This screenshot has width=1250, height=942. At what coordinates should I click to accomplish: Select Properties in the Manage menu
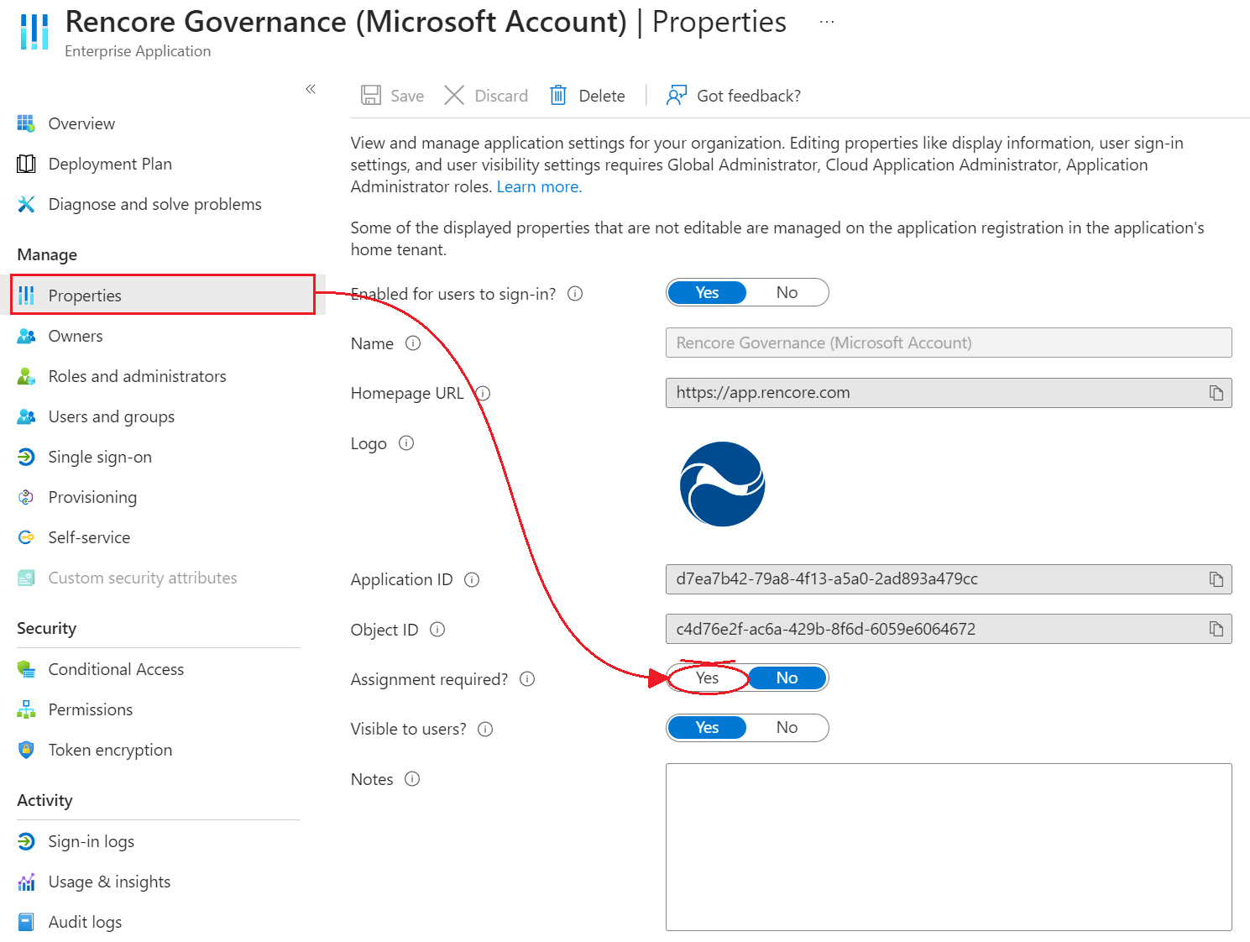coord(163,295)
